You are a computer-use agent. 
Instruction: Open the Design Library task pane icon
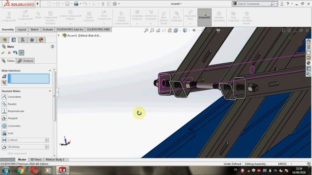[309, 47]
